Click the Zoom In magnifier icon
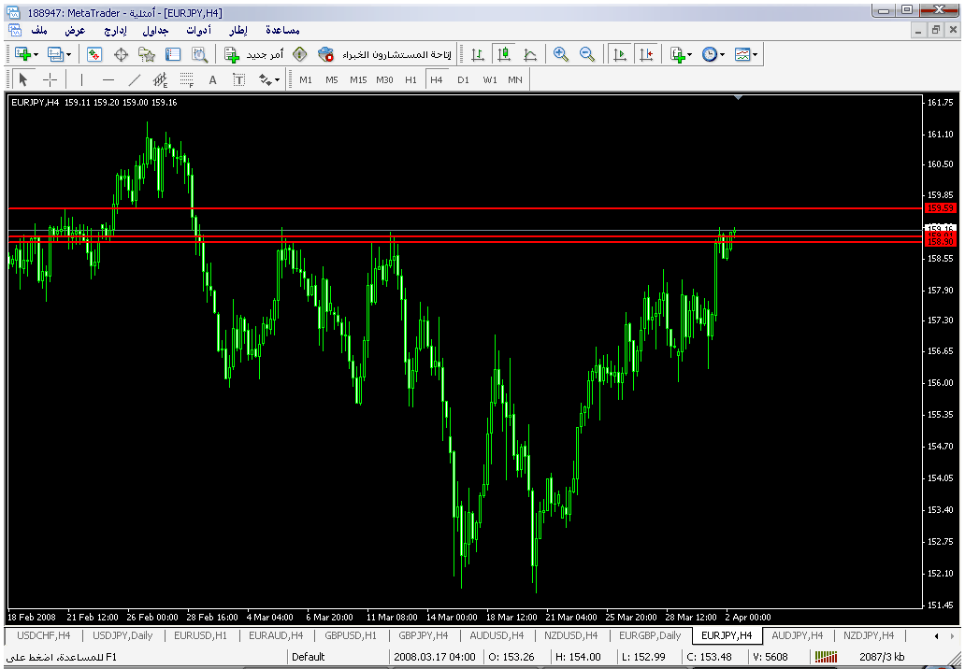 561,55
